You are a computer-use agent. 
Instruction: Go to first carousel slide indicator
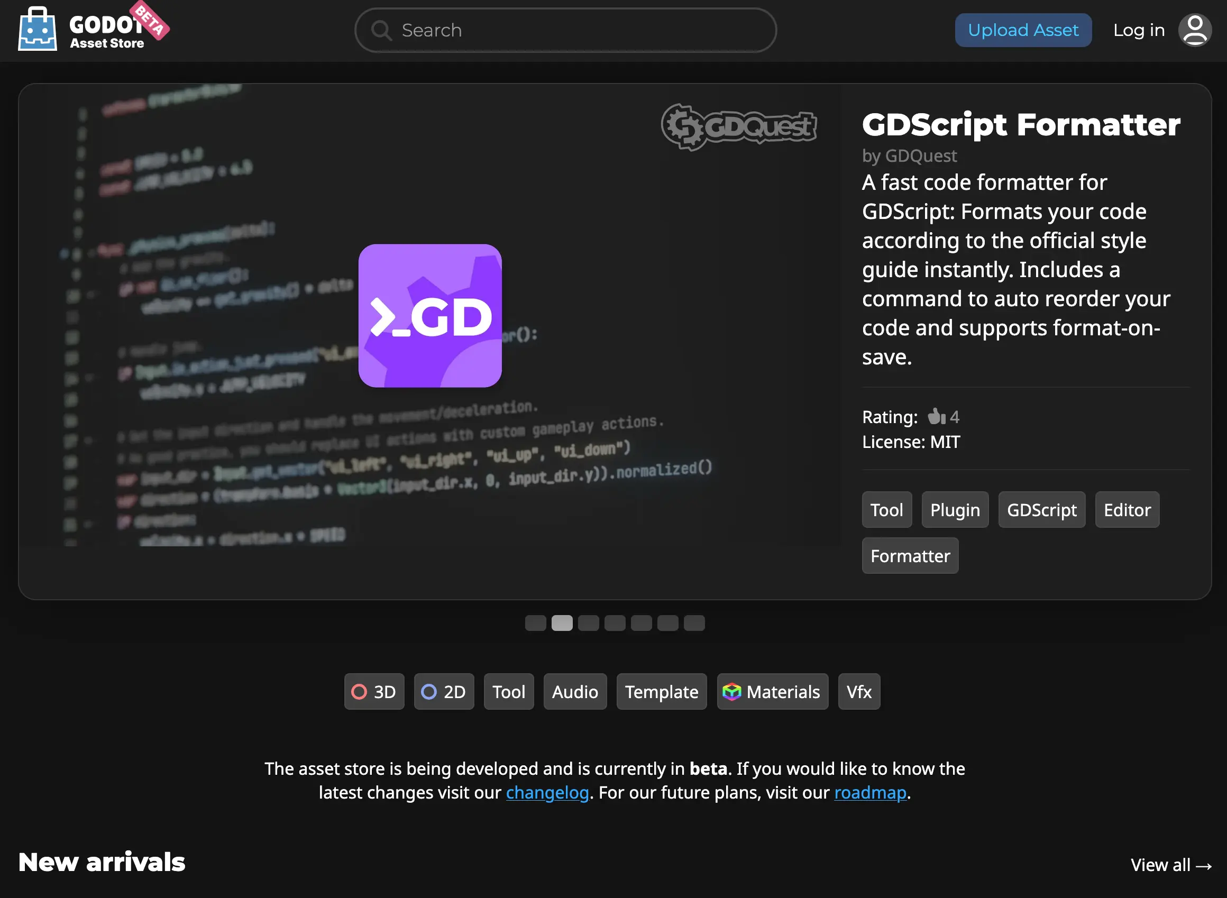(x=535, y=623)
